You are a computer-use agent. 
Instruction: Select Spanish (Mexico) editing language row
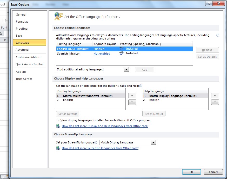124,54
